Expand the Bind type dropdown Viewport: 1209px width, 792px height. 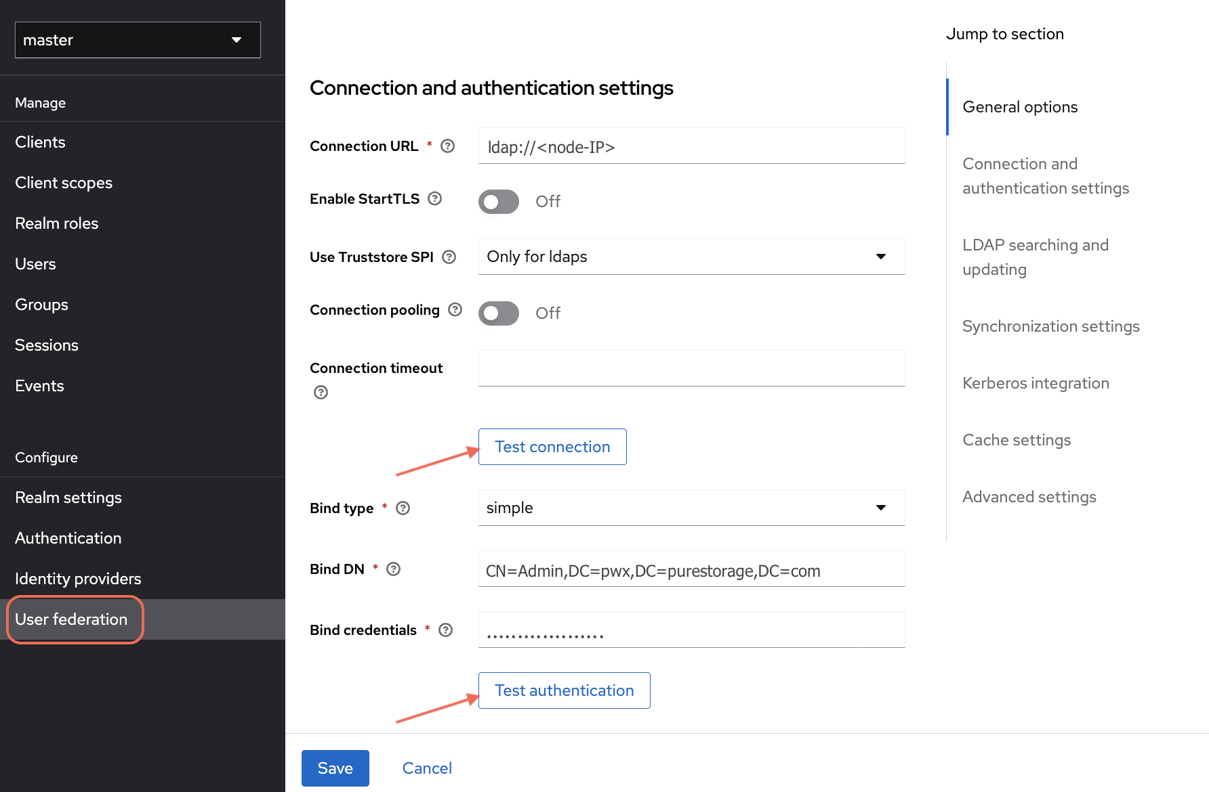coord(691,508)
